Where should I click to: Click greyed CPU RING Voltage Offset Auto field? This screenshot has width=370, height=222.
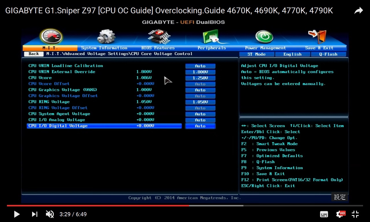coord(200,108)
